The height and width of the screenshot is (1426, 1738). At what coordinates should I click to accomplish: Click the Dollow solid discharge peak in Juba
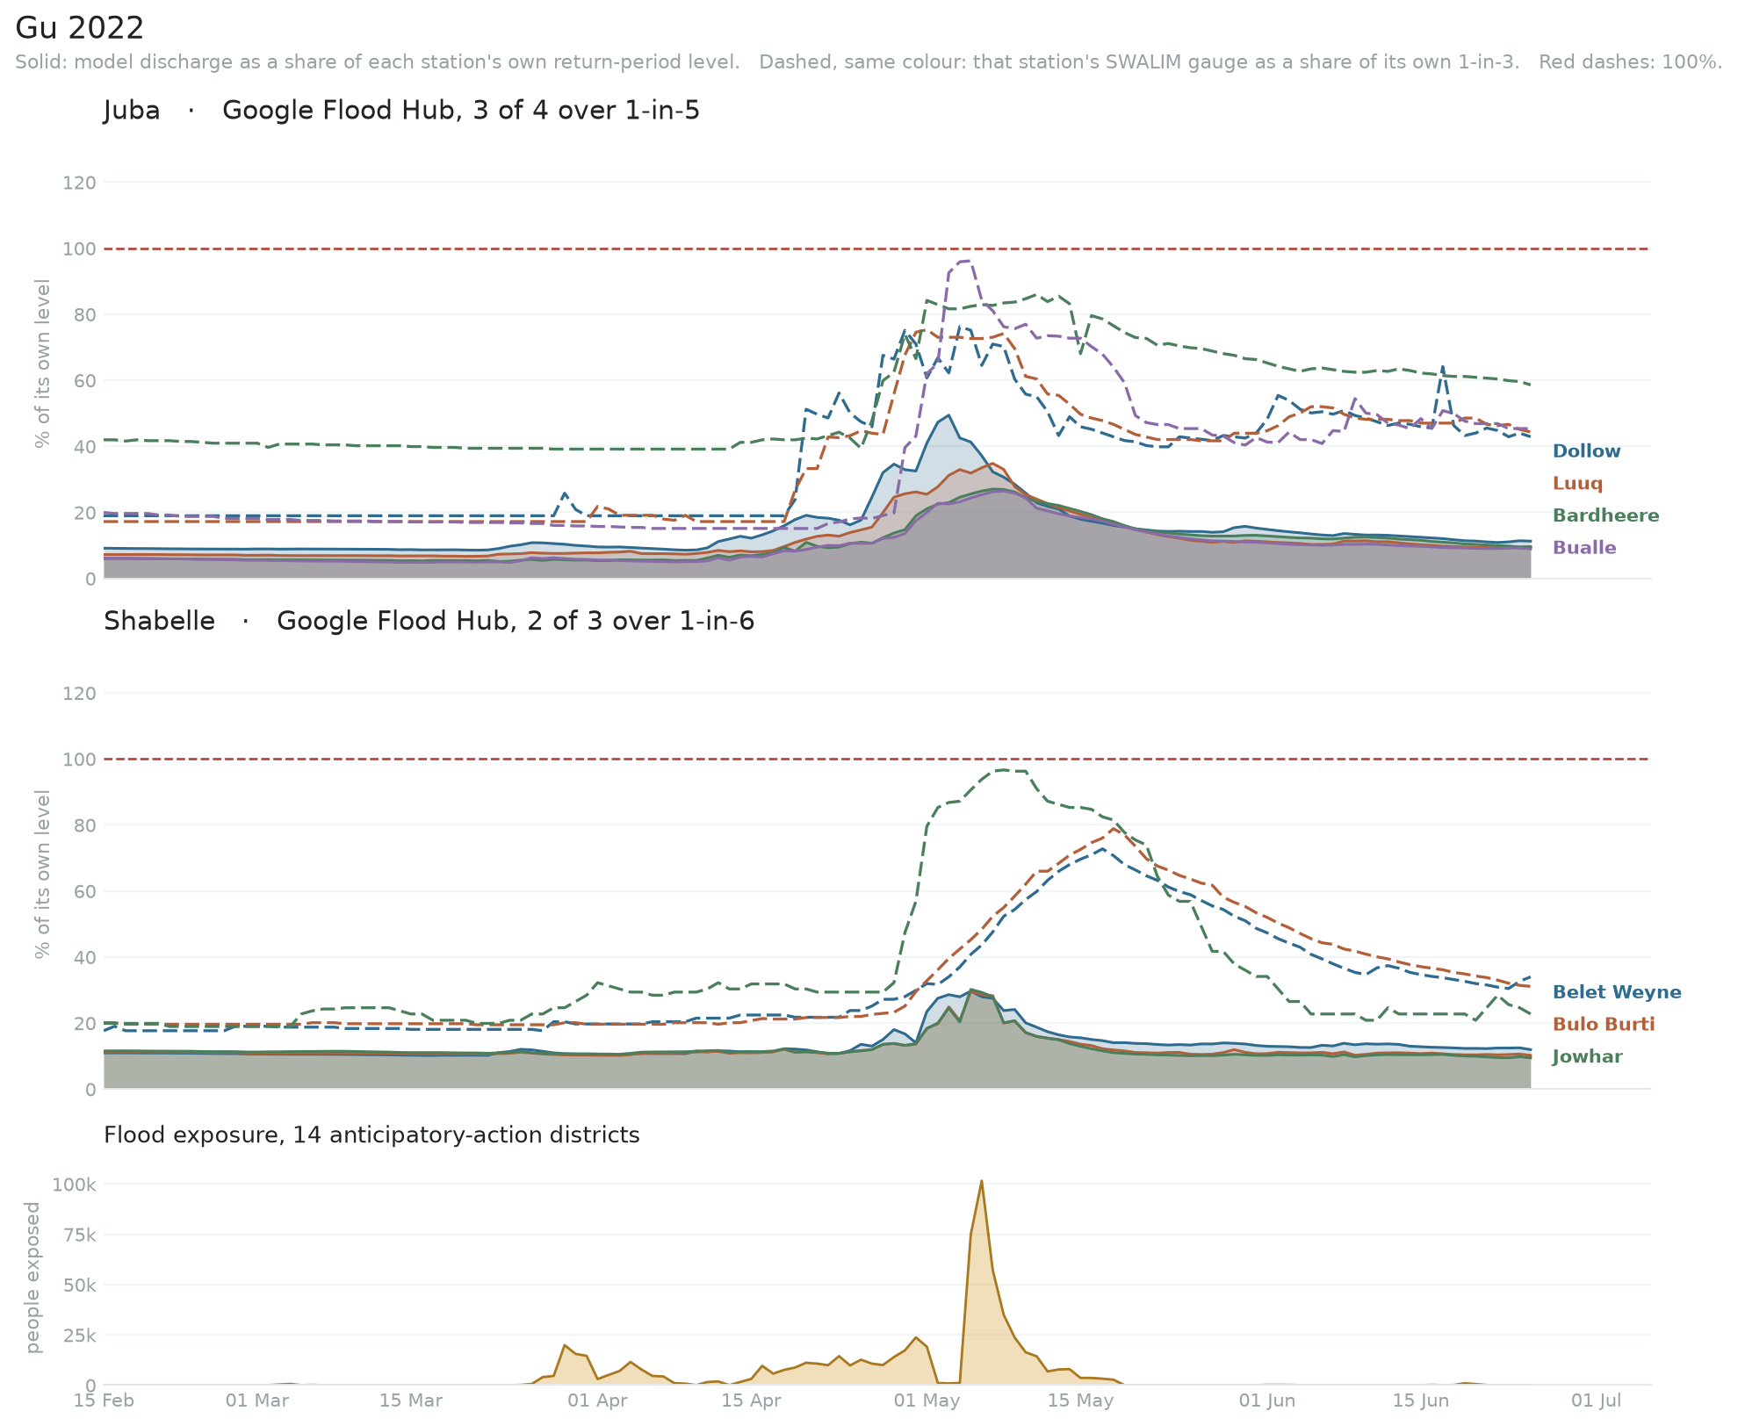[948, 415]
